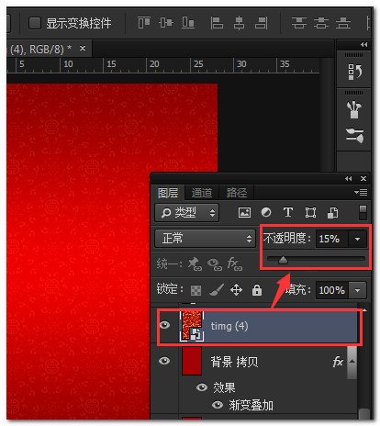
Task: Distribute top edges icon in options bar
Action: coord(298,23)
